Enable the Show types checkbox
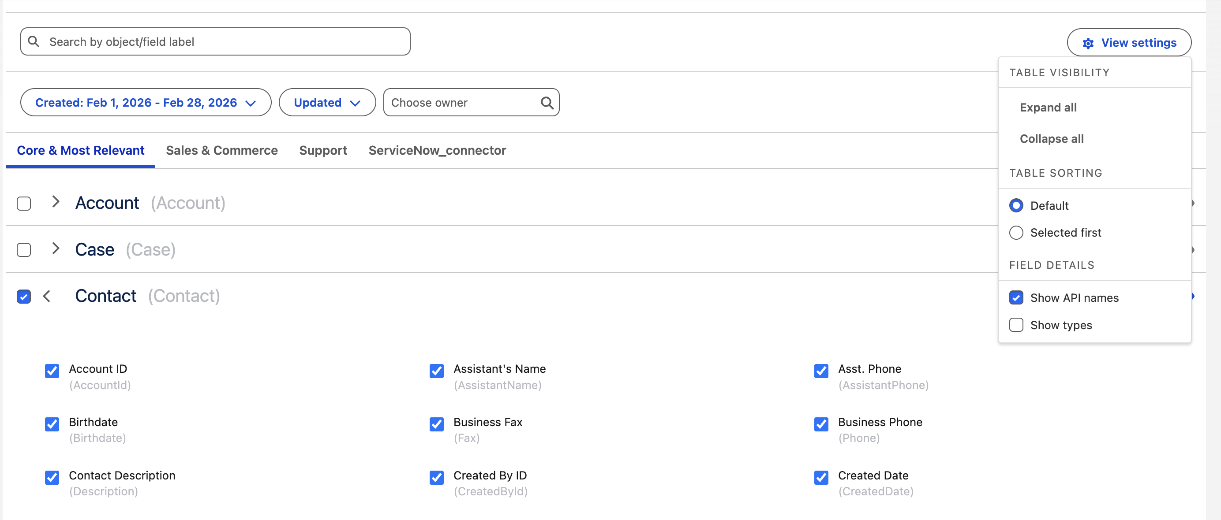 click(x=1016, y=325)
